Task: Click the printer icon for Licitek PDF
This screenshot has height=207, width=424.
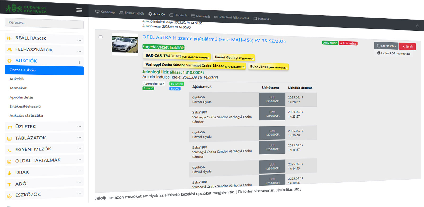Action: (378, 53)
